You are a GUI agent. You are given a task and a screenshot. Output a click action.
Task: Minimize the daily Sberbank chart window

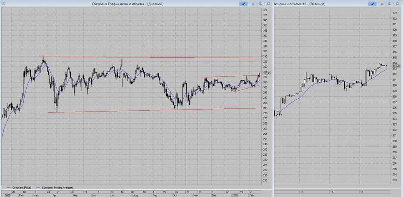click(253, 4)
